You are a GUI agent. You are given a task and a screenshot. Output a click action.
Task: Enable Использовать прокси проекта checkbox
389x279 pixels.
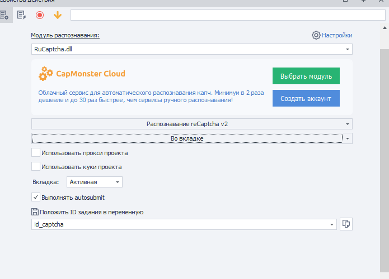coord(36,153)
